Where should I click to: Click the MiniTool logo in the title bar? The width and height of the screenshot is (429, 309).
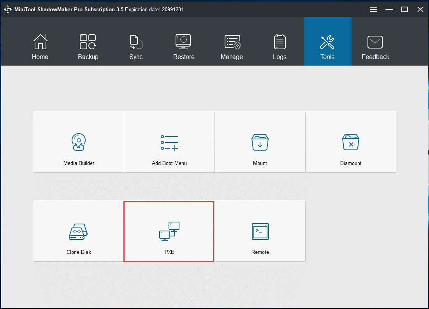(8, 9)
